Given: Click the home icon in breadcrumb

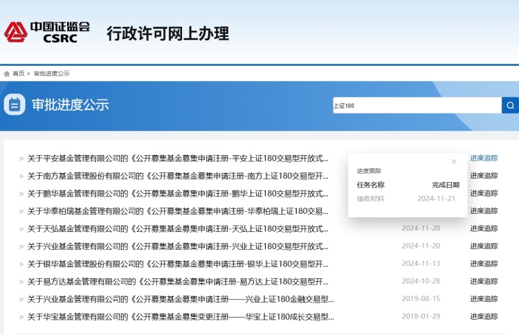Looking at the screenshot, I should (7, 73).
